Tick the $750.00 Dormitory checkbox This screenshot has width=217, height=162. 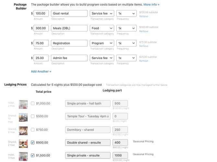(33, 130)
